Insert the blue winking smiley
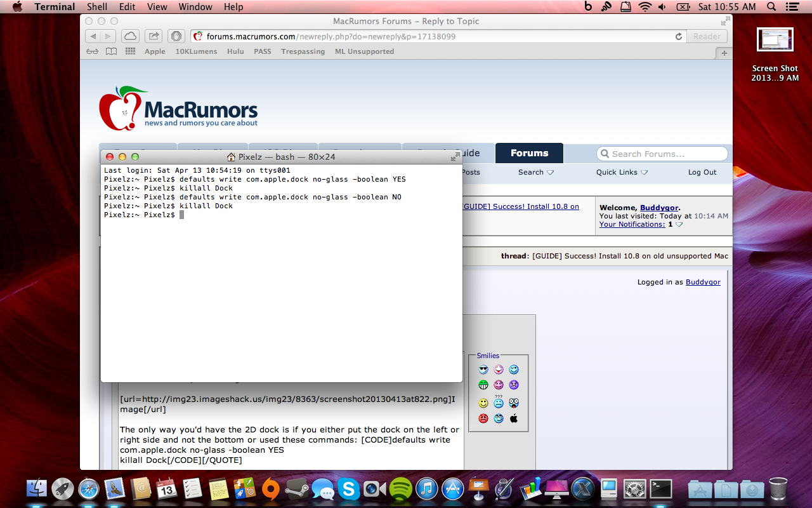The image size is (812, 508). 514,370
